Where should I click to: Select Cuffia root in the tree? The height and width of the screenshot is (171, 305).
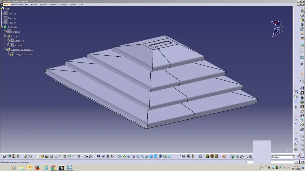pos(8,9)
